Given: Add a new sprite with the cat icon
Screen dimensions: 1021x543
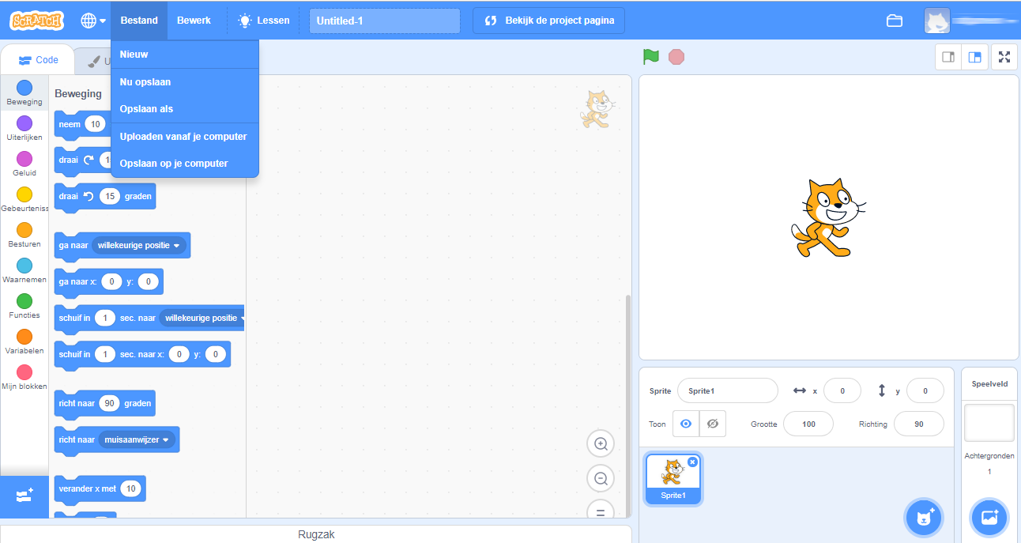Looking at the screenshot, I should [924, 518].
